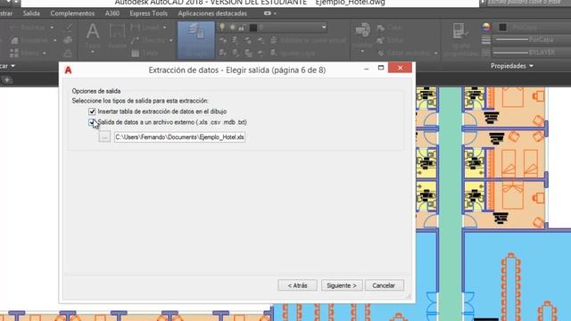571x321 pixels.
Task: Select the Texto tool large A icon
Action: pyautogui.click(x=93, y=32)
